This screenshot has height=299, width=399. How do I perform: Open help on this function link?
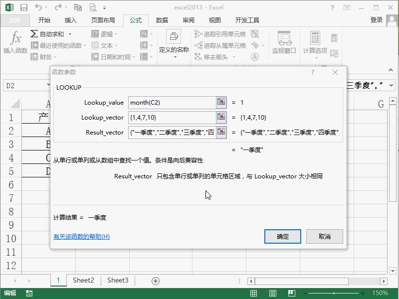coord(81,236)
